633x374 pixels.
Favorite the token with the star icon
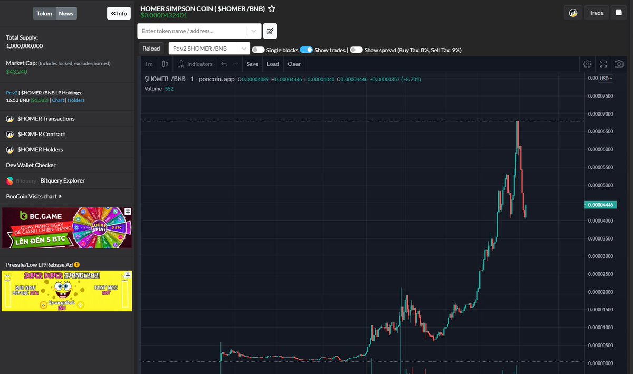click(272, 9)
